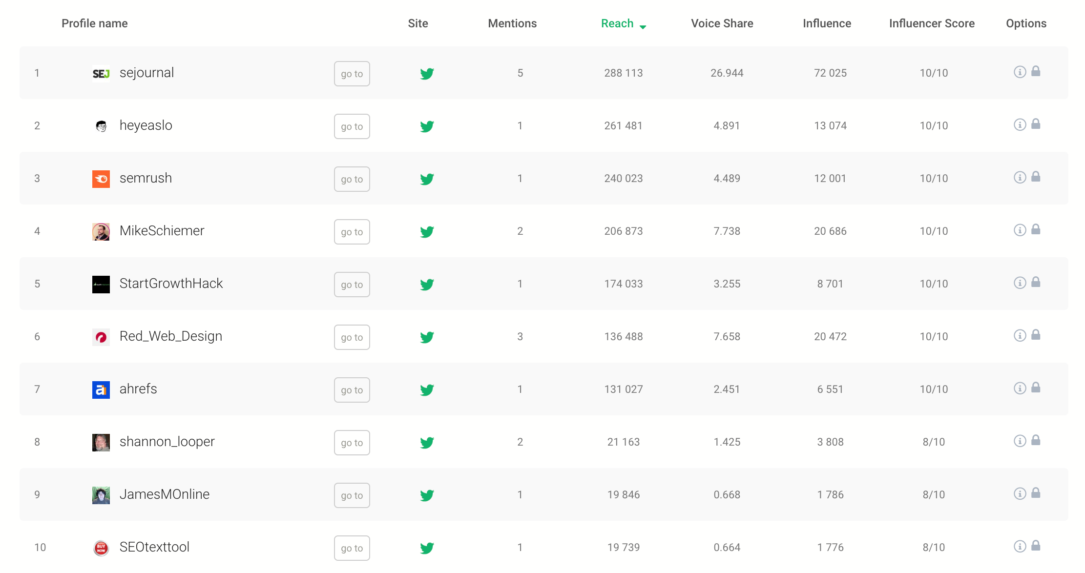Click go to button for ahrefs

coord(352,390)
